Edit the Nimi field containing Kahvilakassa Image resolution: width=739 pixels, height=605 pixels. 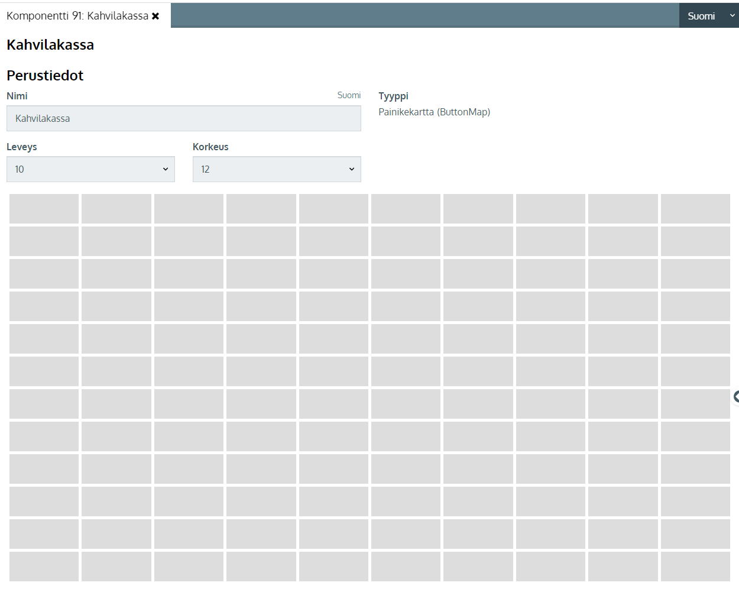tap(184, 118)
